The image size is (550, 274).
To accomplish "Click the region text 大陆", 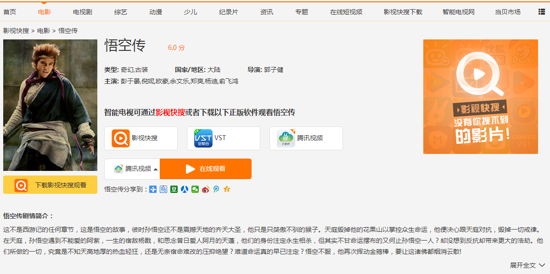I will coord(214,70).
